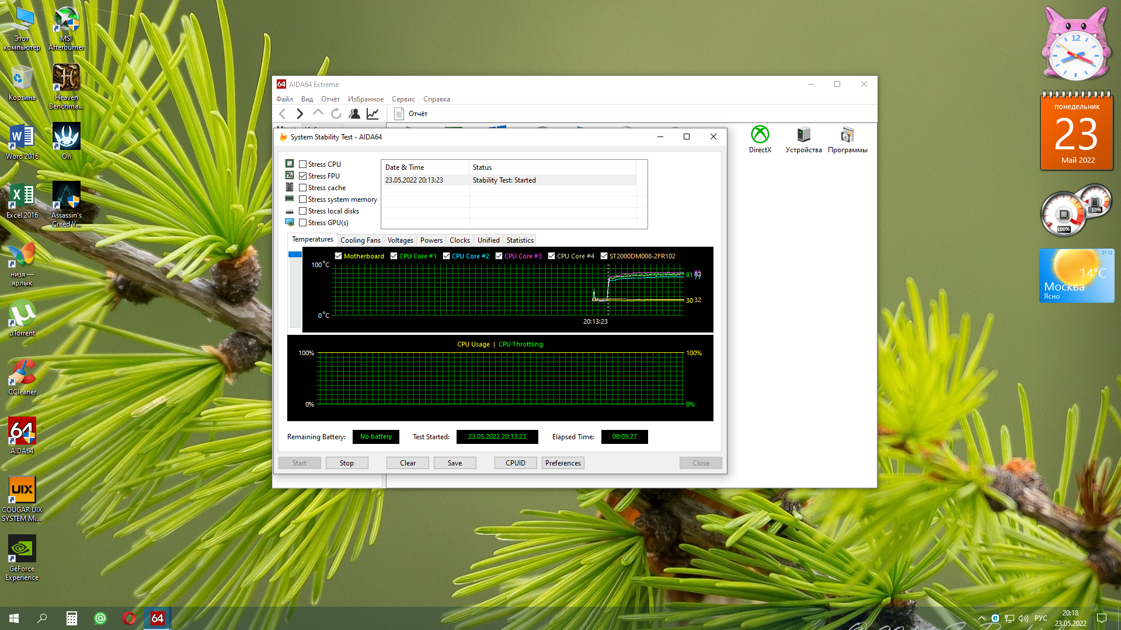Click the refresh icon in AIDA64 toolbar
This screenshot has width=1121, height=630.
[x=336, y=114]
